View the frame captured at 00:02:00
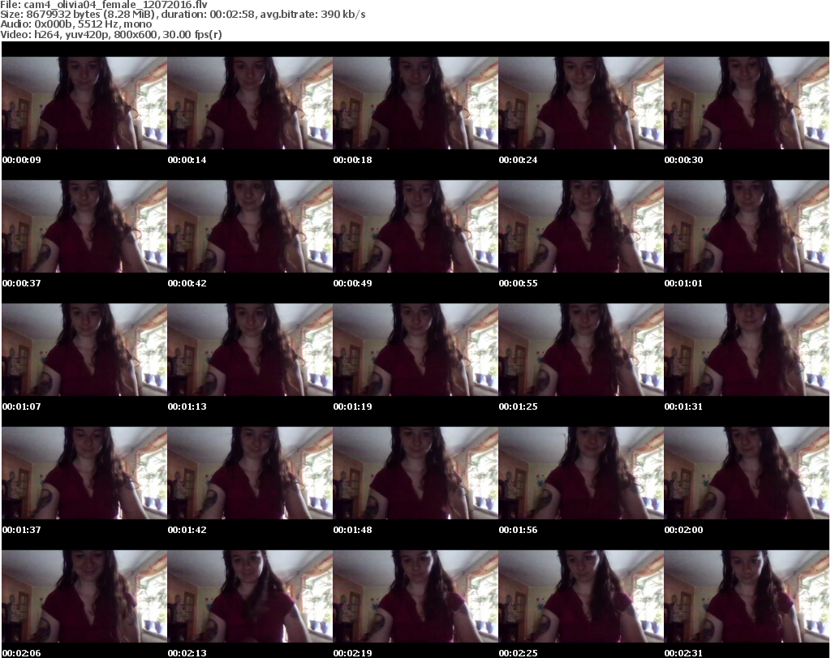The height and width of the screenshot is (658, 831). click(x=747, y=472)
